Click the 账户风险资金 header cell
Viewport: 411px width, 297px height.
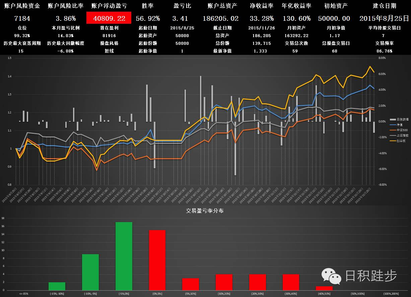point(22,6)
